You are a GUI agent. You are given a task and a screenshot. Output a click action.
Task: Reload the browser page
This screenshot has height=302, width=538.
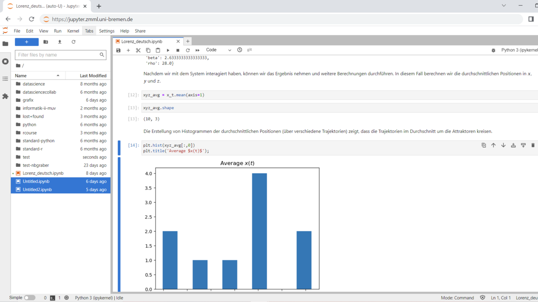coord(31,19)
